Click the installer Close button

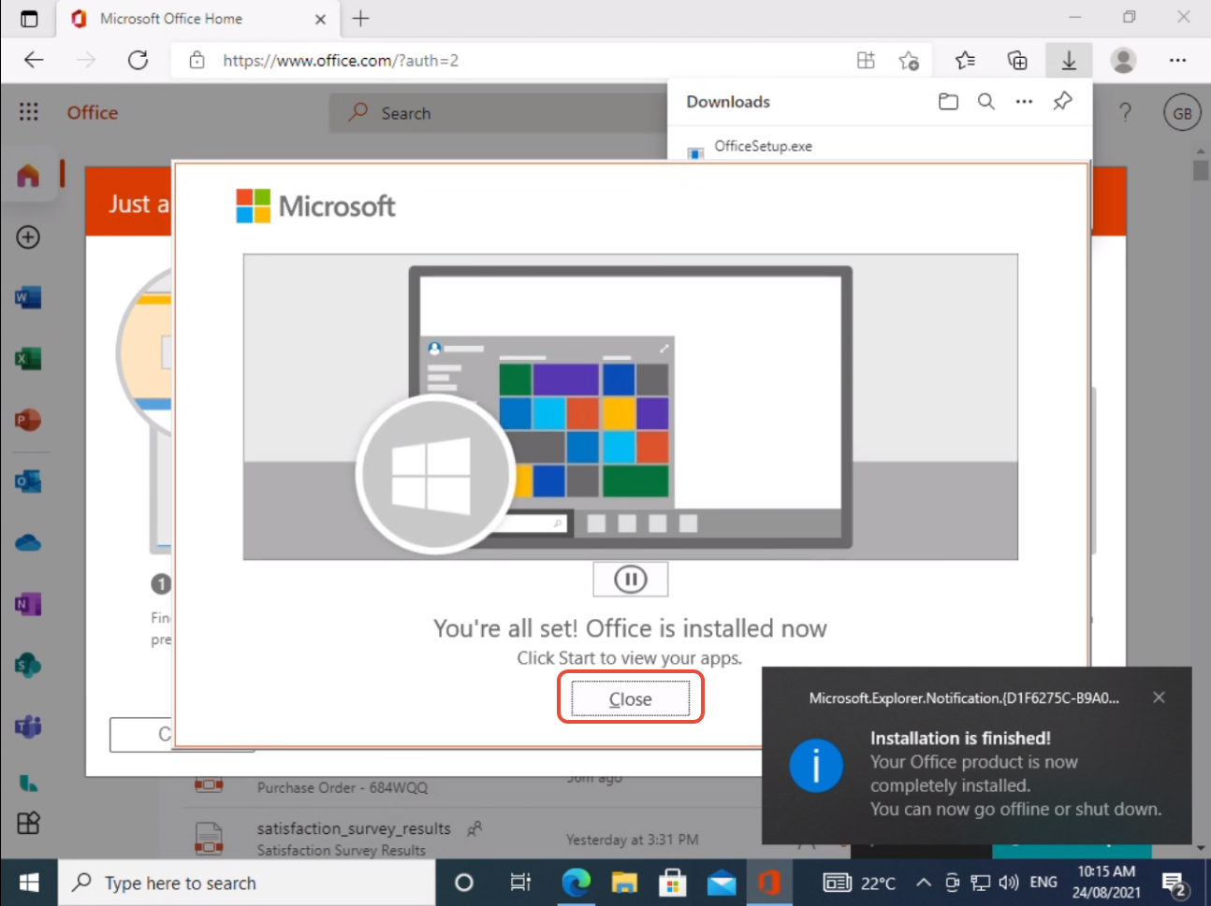click(630, 698)
